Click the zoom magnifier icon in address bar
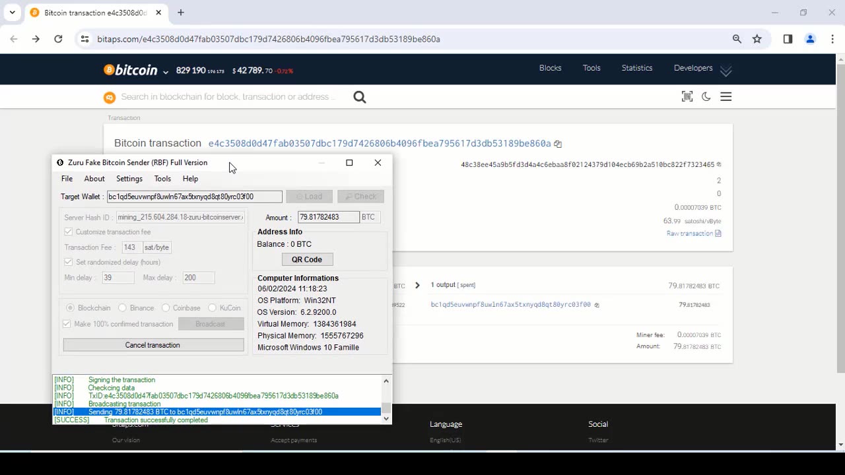845x475 pixels. (x=737, y=39)
